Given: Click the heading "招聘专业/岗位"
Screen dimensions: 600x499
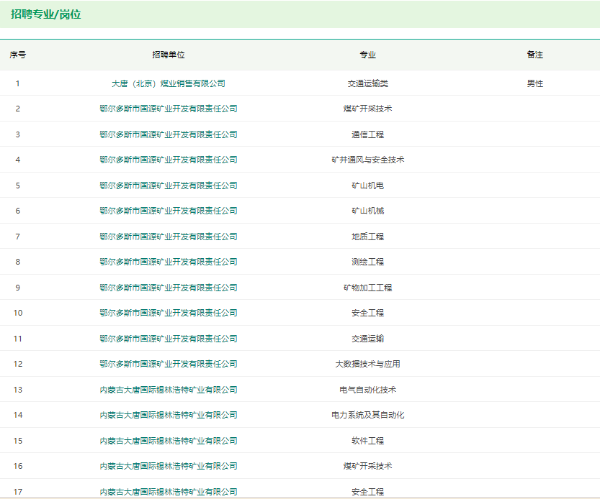Looking at the screenshot, I should [x=46, y=14].
